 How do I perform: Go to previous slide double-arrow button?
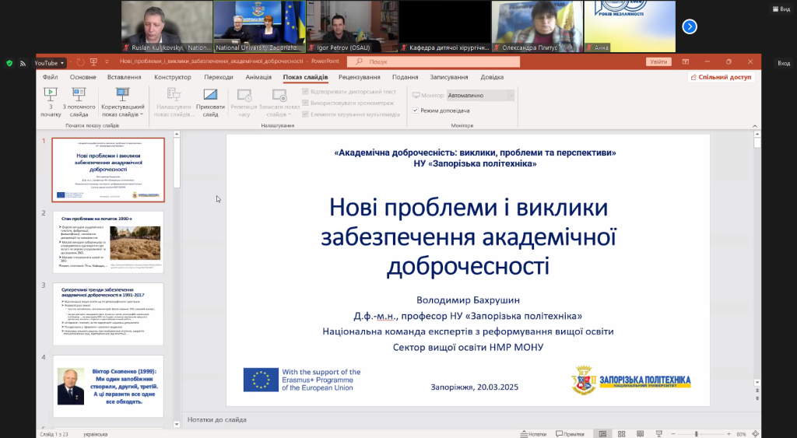coord(757,391)
